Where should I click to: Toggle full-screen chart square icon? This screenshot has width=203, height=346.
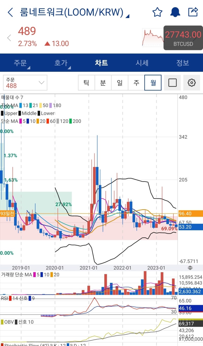pyautogui.click(x=173, y=83)
